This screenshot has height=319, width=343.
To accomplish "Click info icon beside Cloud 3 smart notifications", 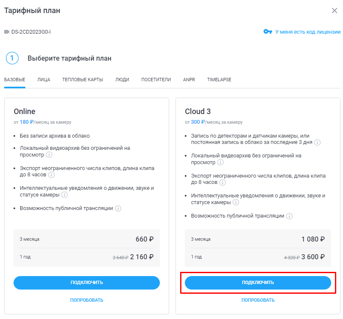I will point(236,202).
